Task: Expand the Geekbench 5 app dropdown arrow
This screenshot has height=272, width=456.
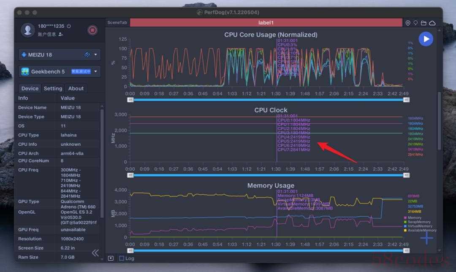Action: click(96, 71)
